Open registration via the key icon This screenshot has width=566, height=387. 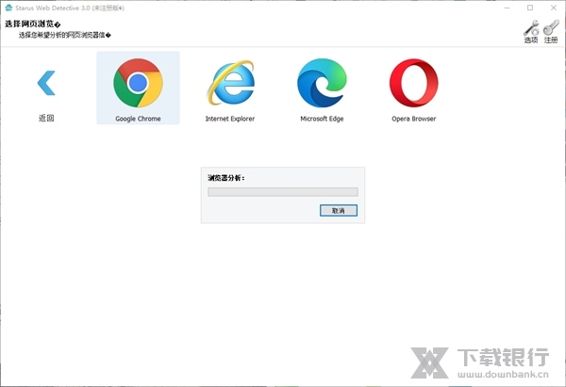551,27
